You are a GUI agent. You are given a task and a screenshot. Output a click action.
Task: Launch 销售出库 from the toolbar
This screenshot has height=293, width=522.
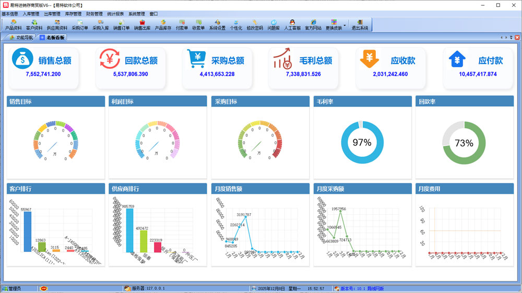point(142,25)
